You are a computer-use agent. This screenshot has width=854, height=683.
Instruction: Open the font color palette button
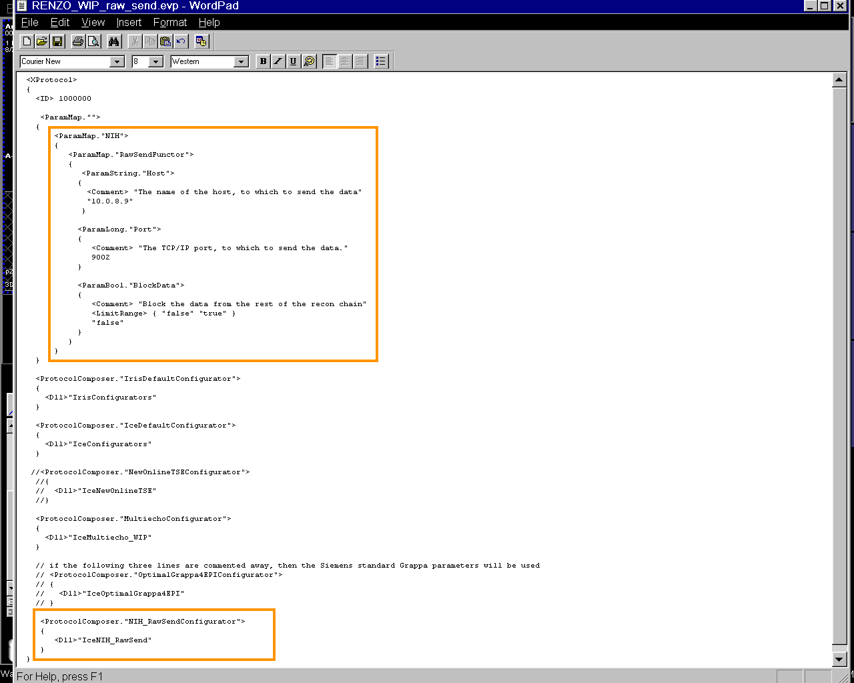[309, 61]
